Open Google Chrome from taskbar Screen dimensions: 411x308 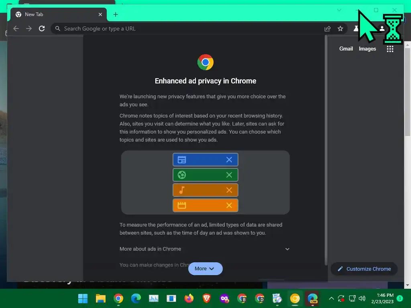118,298
